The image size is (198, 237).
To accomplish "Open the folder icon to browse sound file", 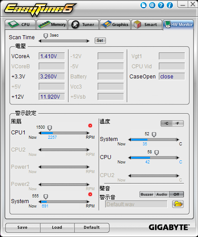I will (x=178, y=204).
